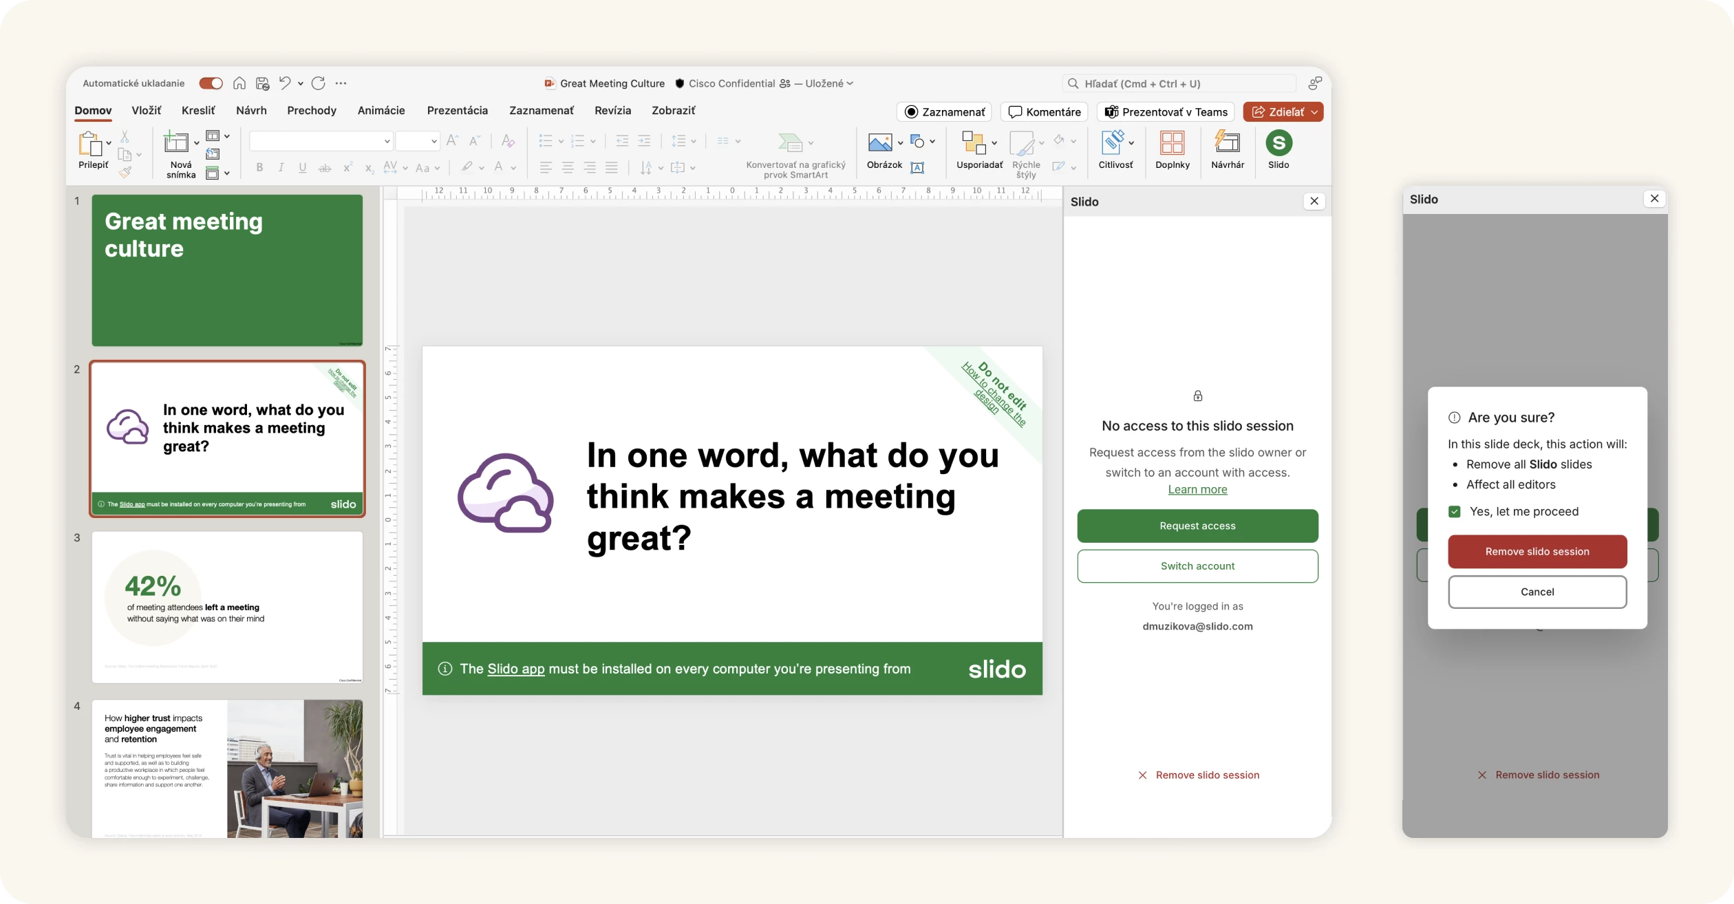Viewport: 1734px width, 904px height.
Task: Click Konvertovať na grafický prvok SmartArt
Action: point(795,155)
